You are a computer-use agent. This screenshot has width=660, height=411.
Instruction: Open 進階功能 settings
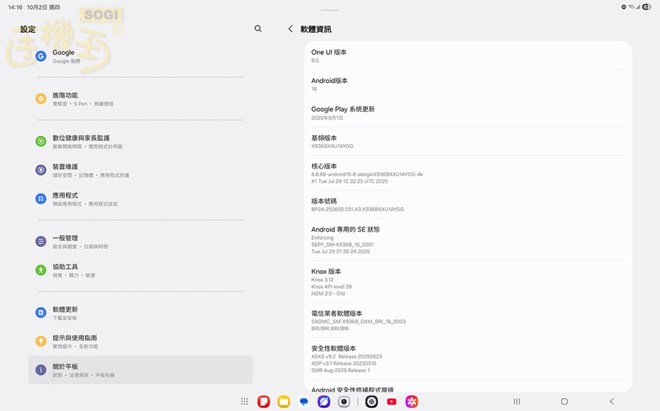140,99
